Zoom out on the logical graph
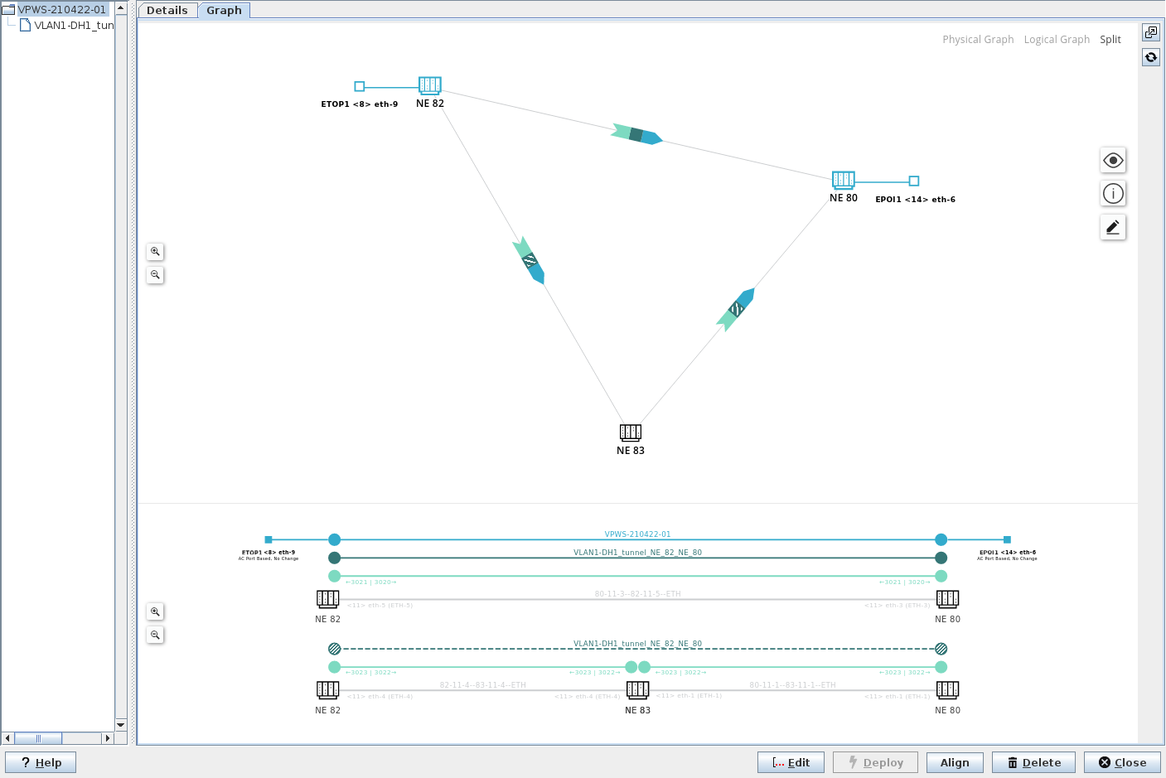This screenshot has width=1166, height=778. point(155,635)
